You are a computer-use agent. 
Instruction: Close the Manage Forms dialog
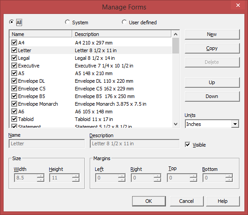point(238,5)
